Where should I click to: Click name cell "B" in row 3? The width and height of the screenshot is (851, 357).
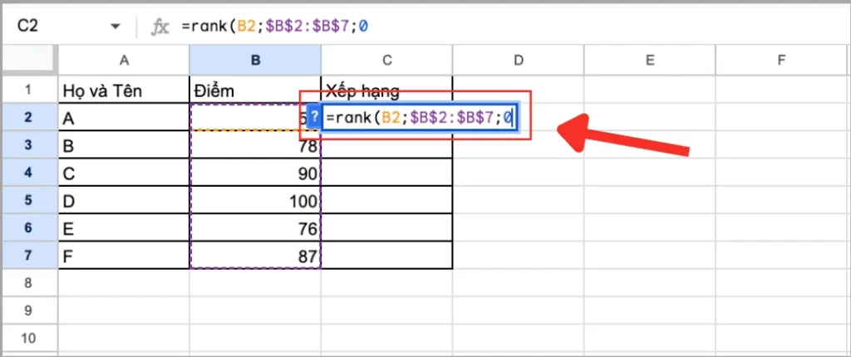tap(124, 144)
